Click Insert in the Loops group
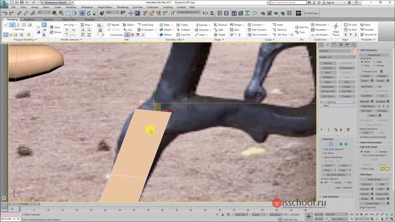Image resolution: width=395 pixels, height=222 pixels. click(x=278, y=25)
